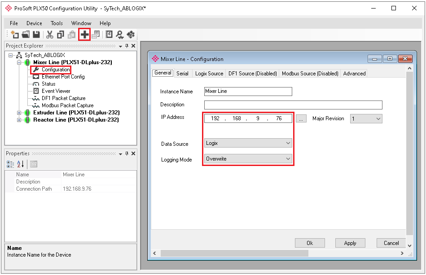Switch Properties to categorized view
426x275 pixels.
coord(10,164)
